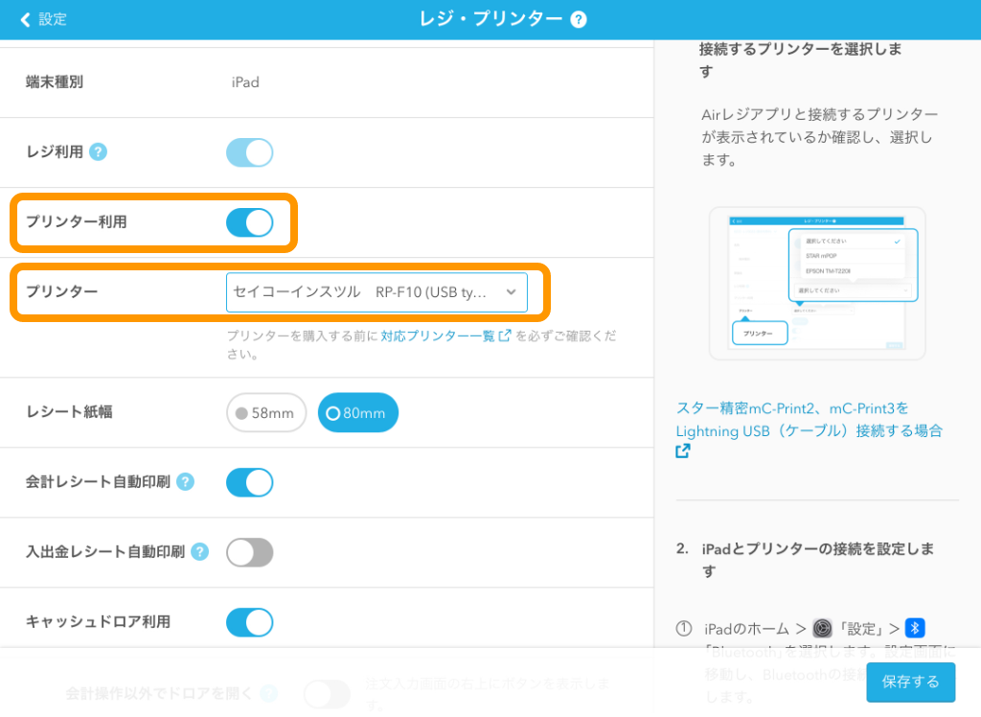
Task: Click the printer selection guide thumbnail
Action: point(817,284)
